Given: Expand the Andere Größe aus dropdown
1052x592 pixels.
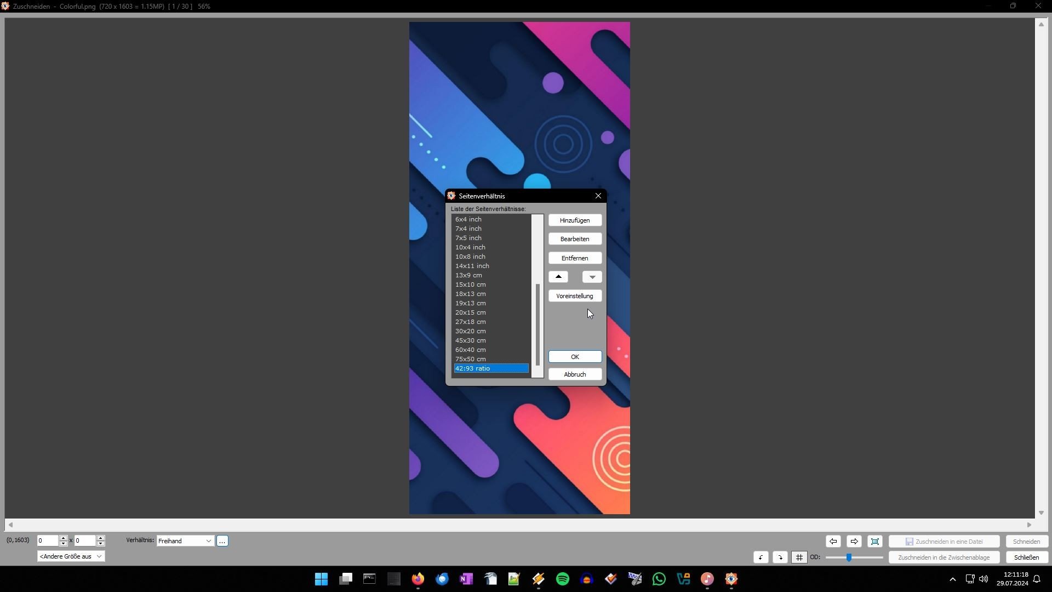Looking at the screenshot, I should click(71, 556).
